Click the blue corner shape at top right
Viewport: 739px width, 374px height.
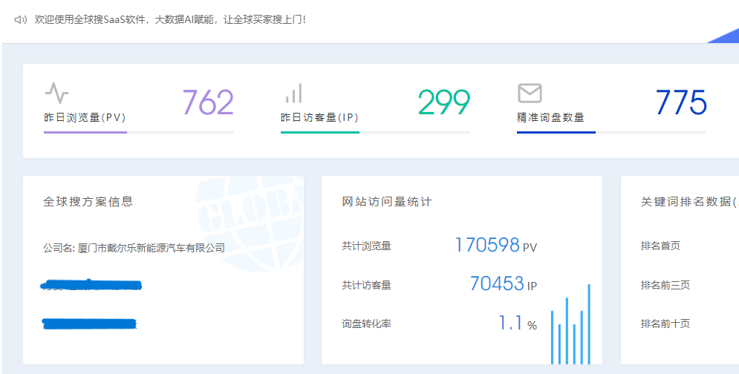tap(724, 35)
